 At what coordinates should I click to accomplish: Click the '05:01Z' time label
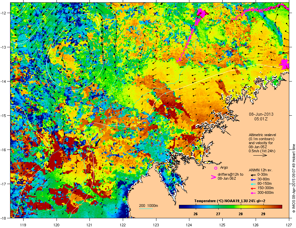point(261,119)
